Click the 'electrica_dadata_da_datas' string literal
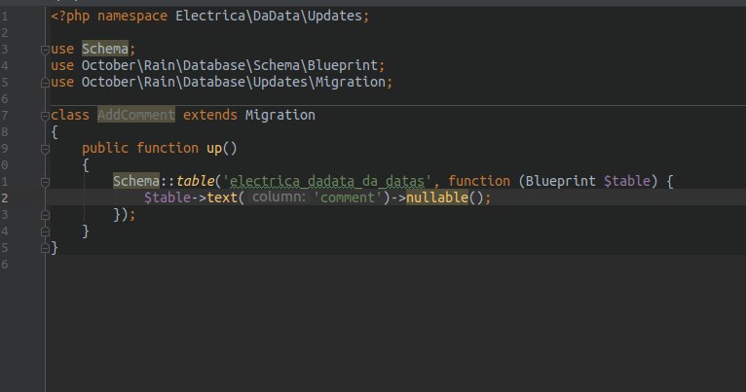Screen dimensions: 746x392 point(327,181)
